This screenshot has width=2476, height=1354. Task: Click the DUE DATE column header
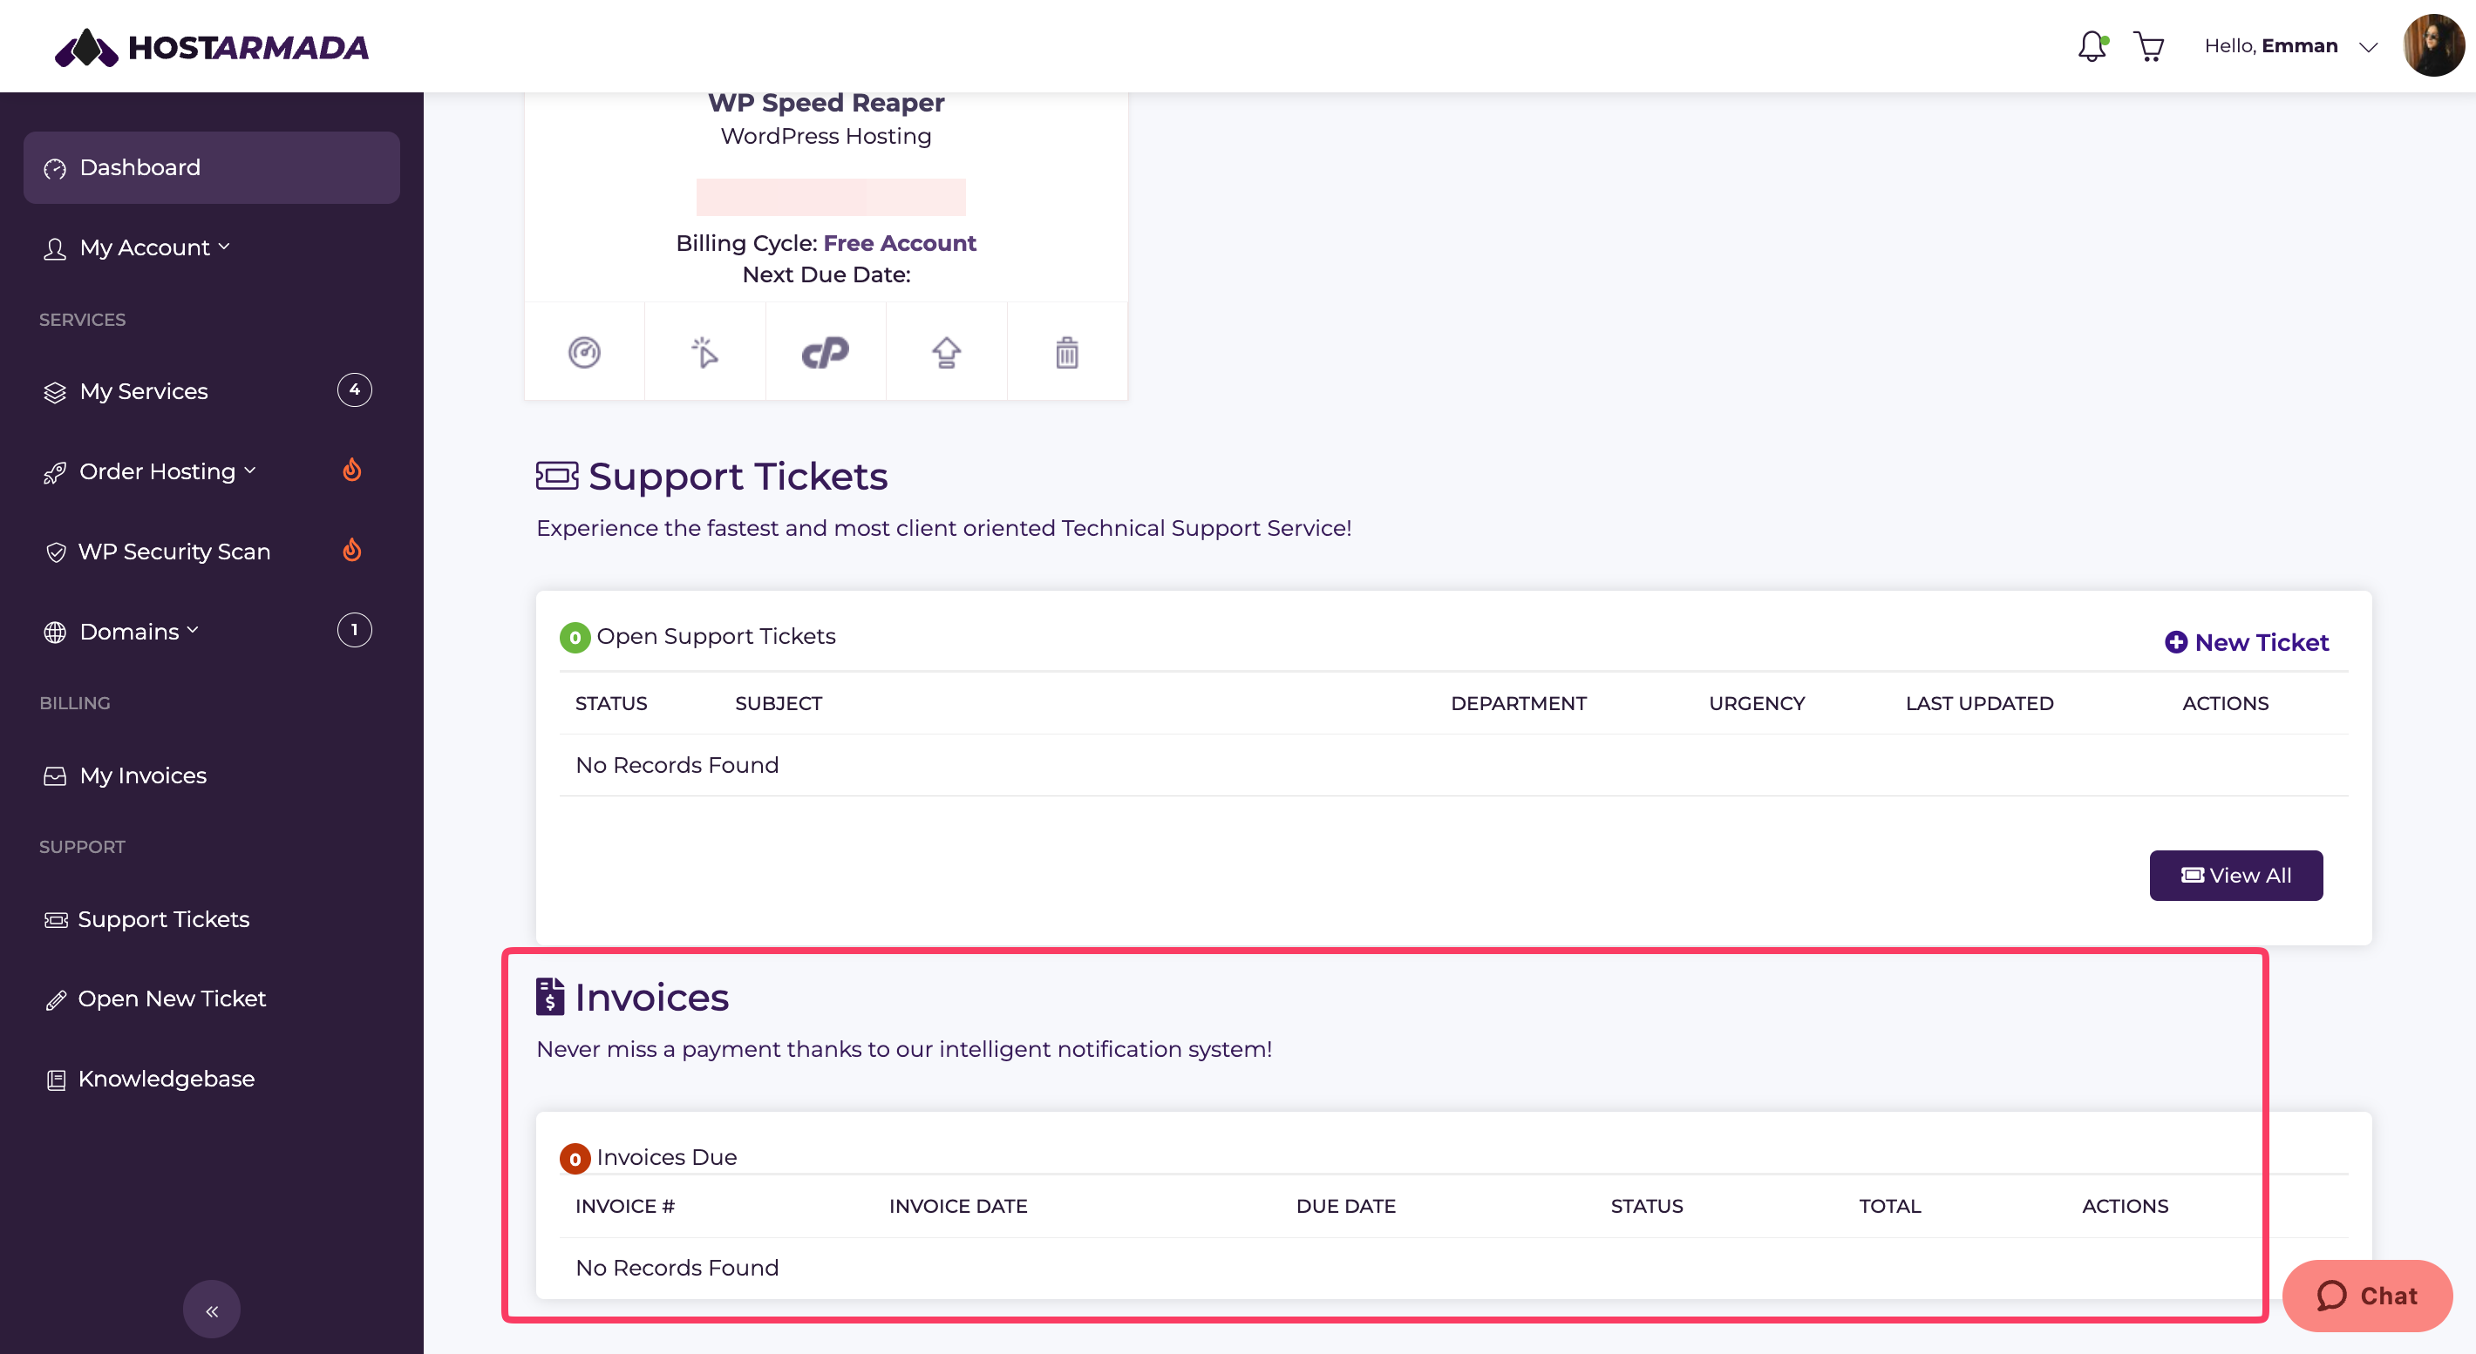(x=1345, y=1207)
